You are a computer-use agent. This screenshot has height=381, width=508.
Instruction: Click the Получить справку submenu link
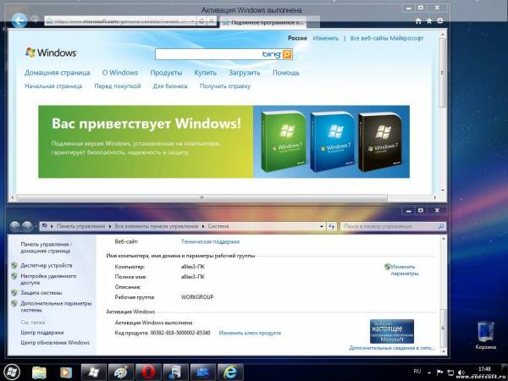click(x=225, y=86)
